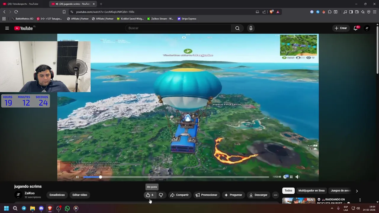Viewport: 379px width, 213px height.
Task: Open Stripe Express bookmark
Action: [187, 19]
